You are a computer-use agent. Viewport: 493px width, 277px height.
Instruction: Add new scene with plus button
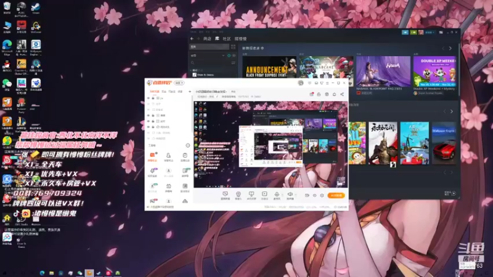[x=190, y=91]
